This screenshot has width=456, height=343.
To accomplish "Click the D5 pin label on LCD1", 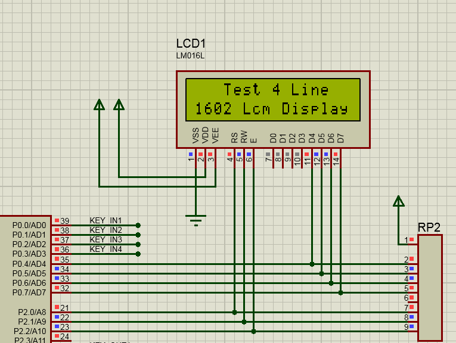I will click(321, 138).
